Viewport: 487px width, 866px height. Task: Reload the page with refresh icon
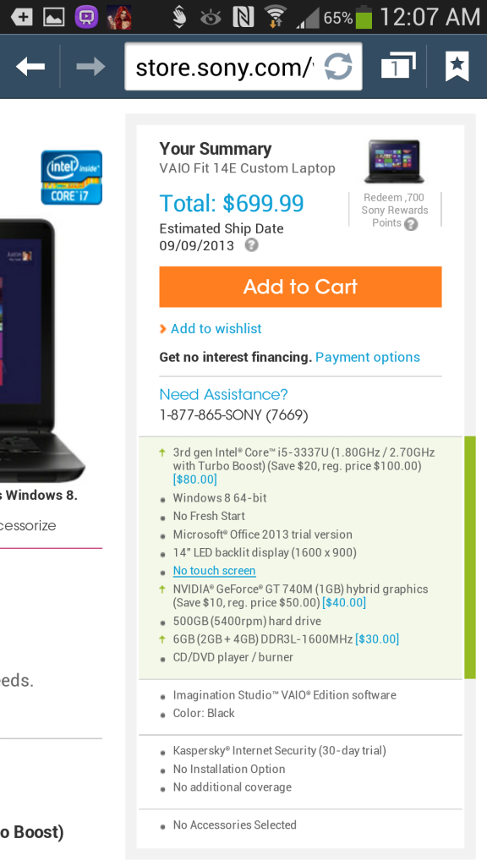(338, 67)
